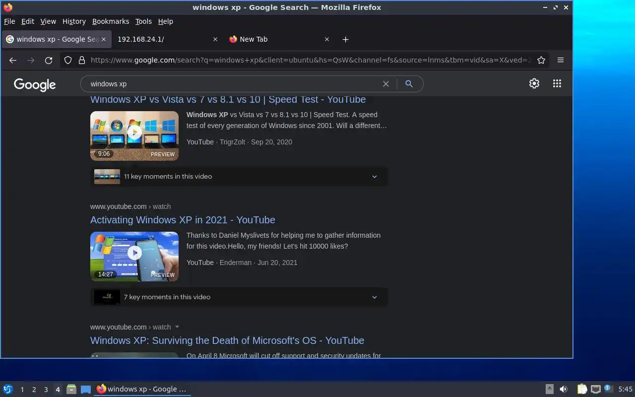Open the Activating Windows XP thumbnail

[x=134, y=256]
